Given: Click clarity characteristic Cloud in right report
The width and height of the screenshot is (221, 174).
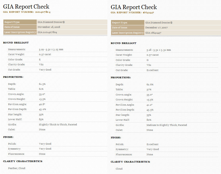Looking at the screenshot, I should coord(119,169).
